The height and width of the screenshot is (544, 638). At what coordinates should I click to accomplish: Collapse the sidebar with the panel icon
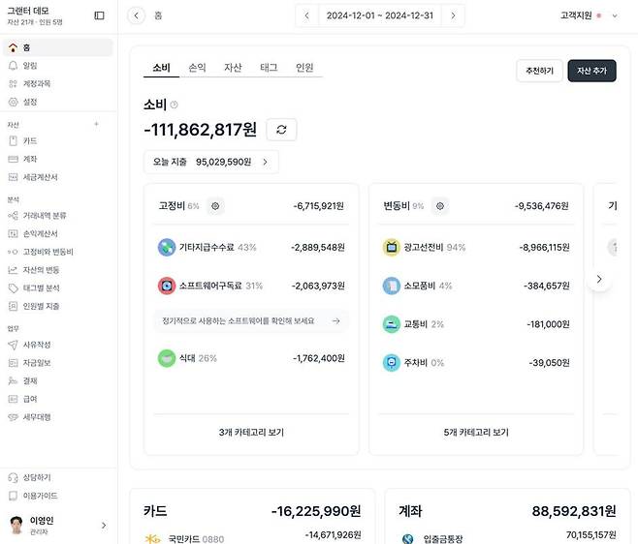tap(99, 15)
